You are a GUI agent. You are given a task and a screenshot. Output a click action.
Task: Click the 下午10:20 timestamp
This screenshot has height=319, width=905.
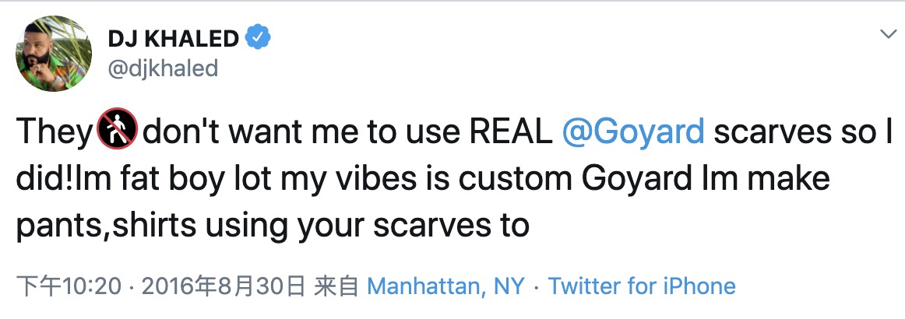coord(69,286)
